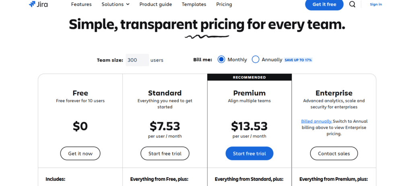
Task: Click the Jira logo icon
Action: point(32,4)
